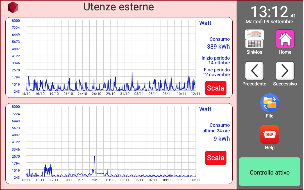The image size is (304, 190).
Task: Toggle the Controllo attivo status button
Action: 269,172
